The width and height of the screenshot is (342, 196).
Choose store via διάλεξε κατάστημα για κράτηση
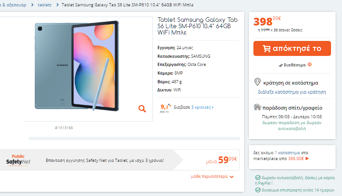tap(292, 92)
